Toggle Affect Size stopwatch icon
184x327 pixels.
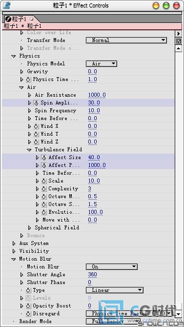click(44, 158)
